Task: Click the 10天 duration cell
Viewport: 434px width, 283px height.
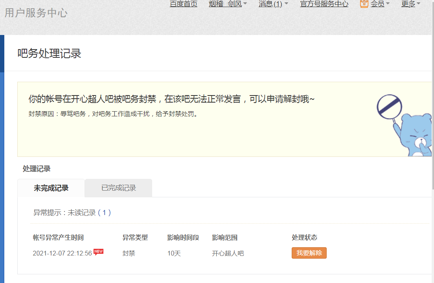Action: pyautogui.click(x=174, y=253)
